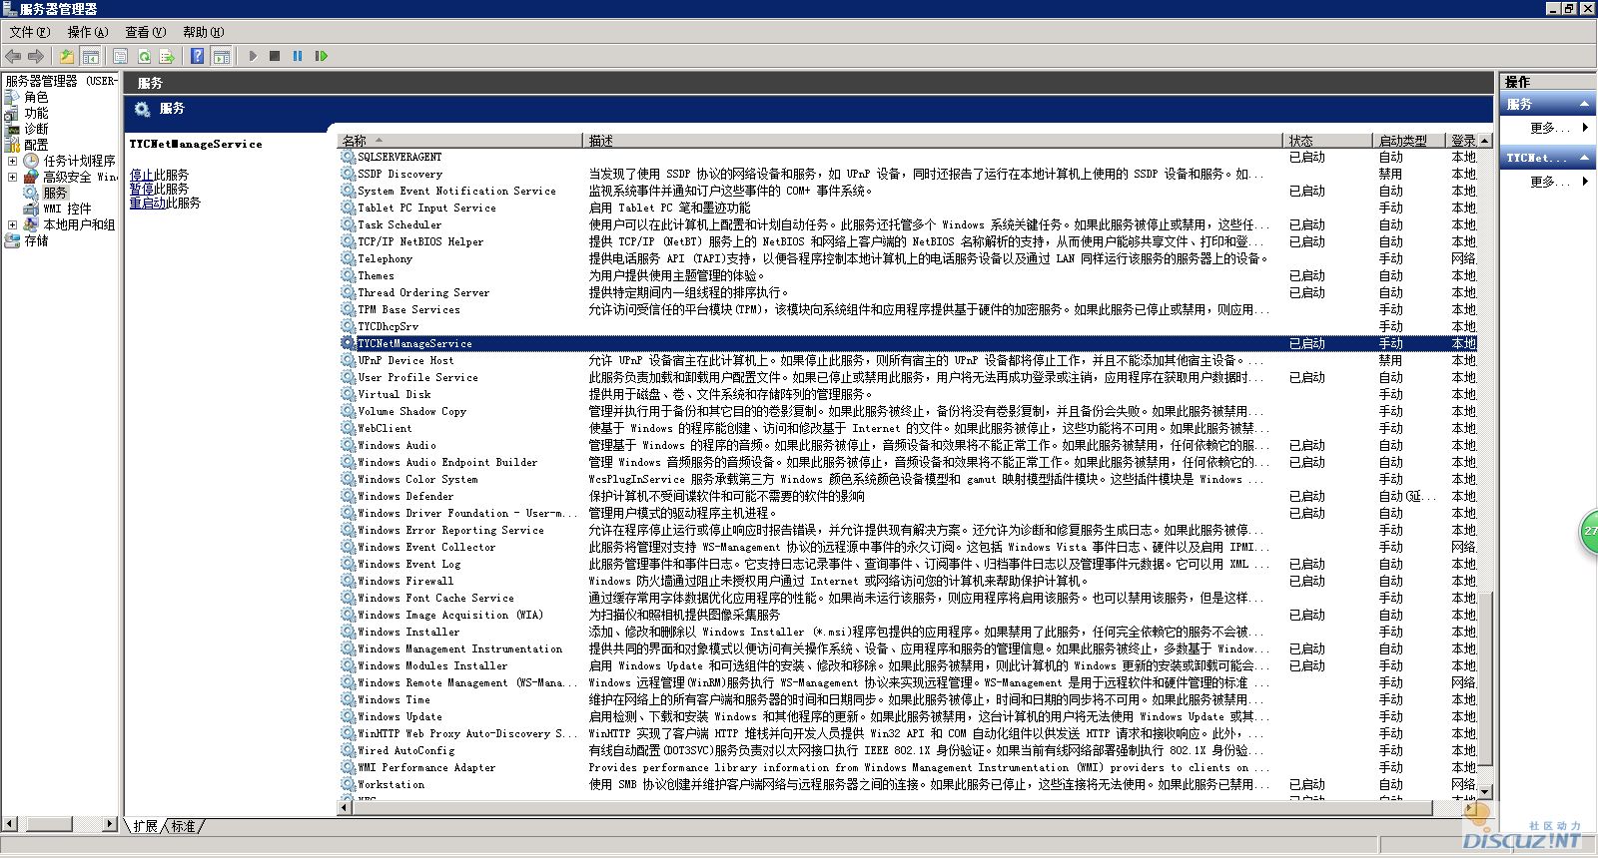Screen dimensions: 1598x858
Task: Click the Workstation service gear icon
Action: pos(348,784)
